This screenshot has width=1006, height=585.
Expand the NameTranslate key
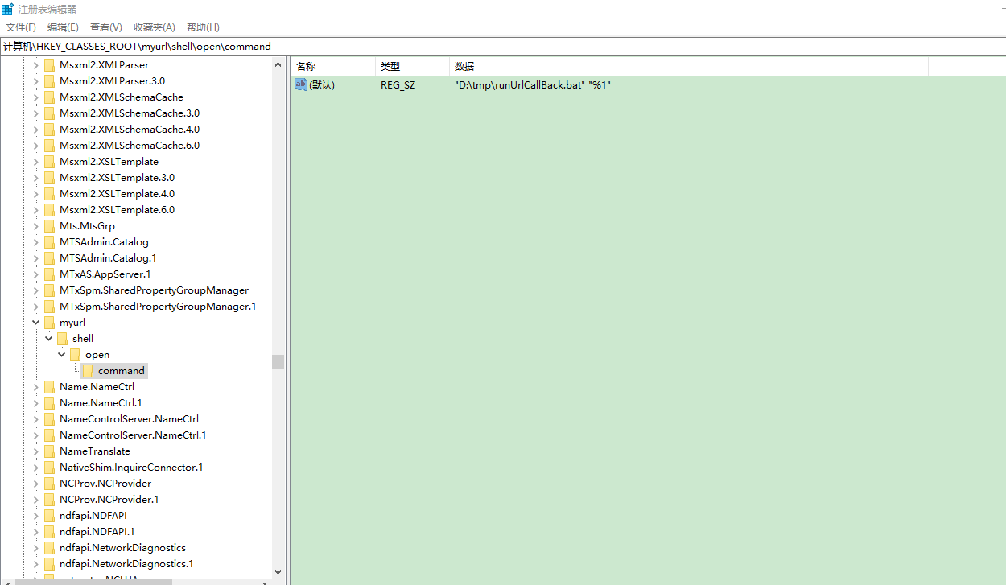click(35, 451)
